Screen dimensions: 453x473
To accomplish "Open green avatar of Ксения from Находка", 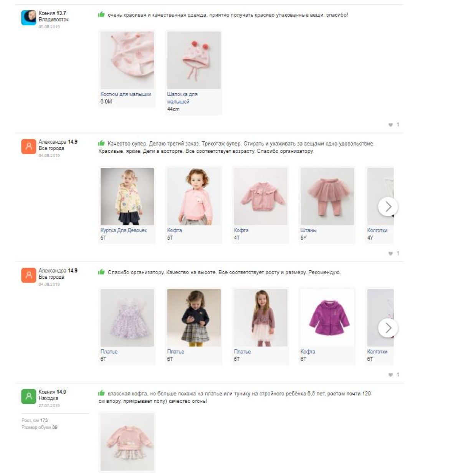I will pos(28,397).
